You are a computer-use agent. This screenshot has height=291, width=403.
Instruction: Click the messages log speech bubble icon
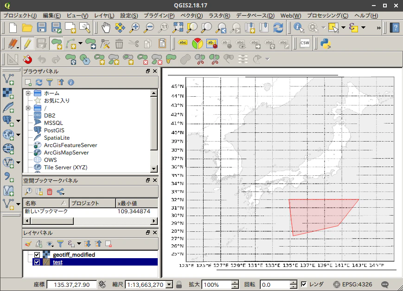(385, 285)
